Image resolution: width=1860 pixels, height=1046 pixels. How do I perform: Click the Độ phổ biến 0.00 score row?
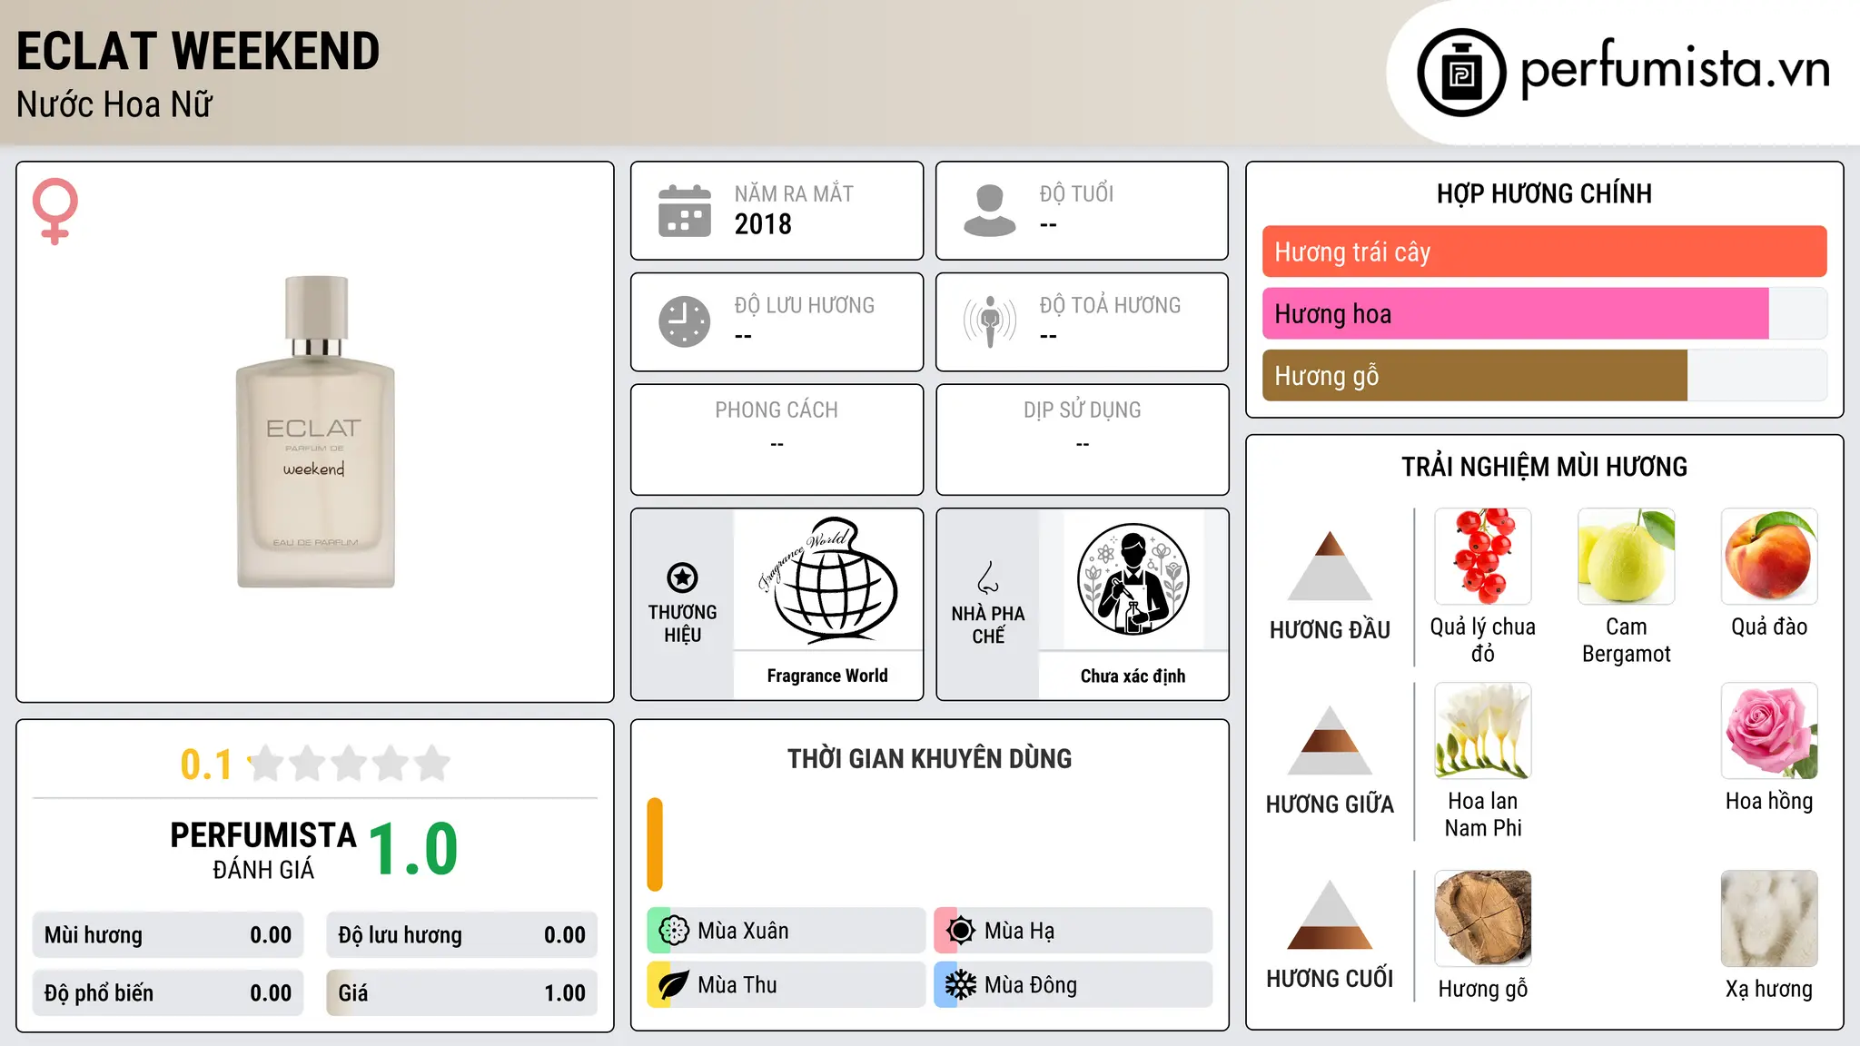tap(168, 993)
